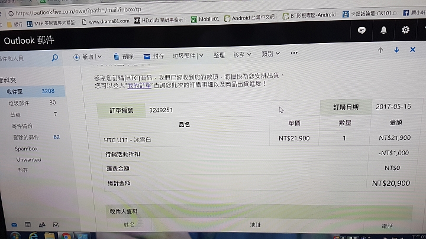Screen dimensions: 426x239
Task: Open the more actions ellipsis menu
Action: [x=294, y=53]
